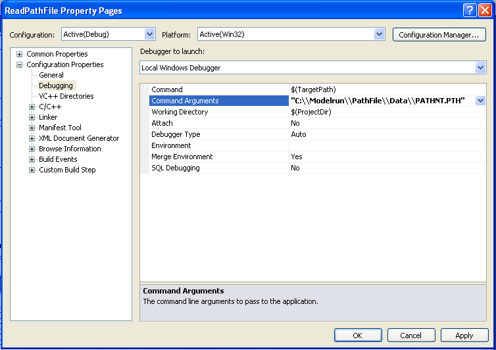This screenshot has height=350, width=496.
Task: Open the Command Arguments value dropdown arrow
Action: 480,101
